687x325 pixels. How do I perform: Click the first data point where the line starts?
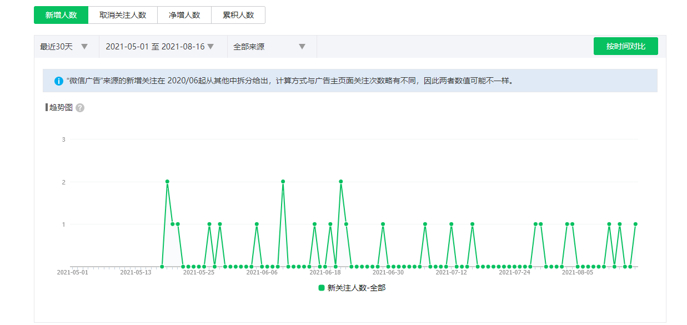pos(162,267)
